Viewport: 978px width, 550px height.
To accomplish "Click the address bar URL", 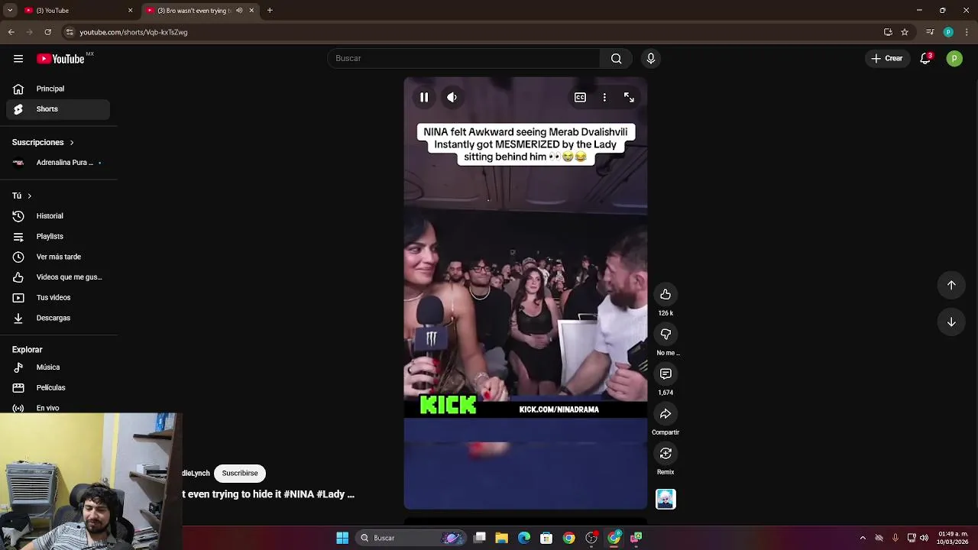I will [x=134, y=32].
